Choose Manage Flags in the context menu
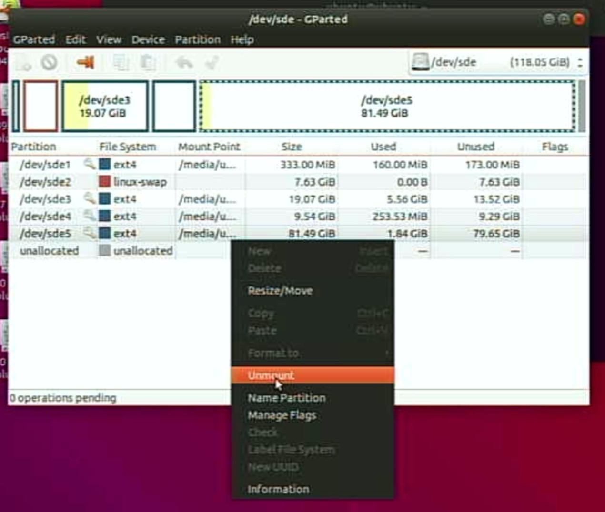605x512 pixels. [313, 415]
